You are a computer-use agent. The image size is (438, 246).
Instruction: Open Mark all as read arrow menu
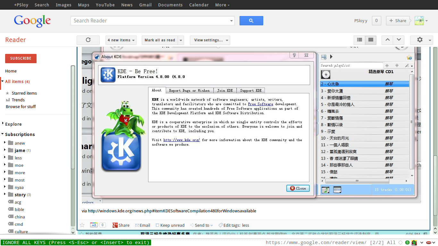[x=181, y=40]
